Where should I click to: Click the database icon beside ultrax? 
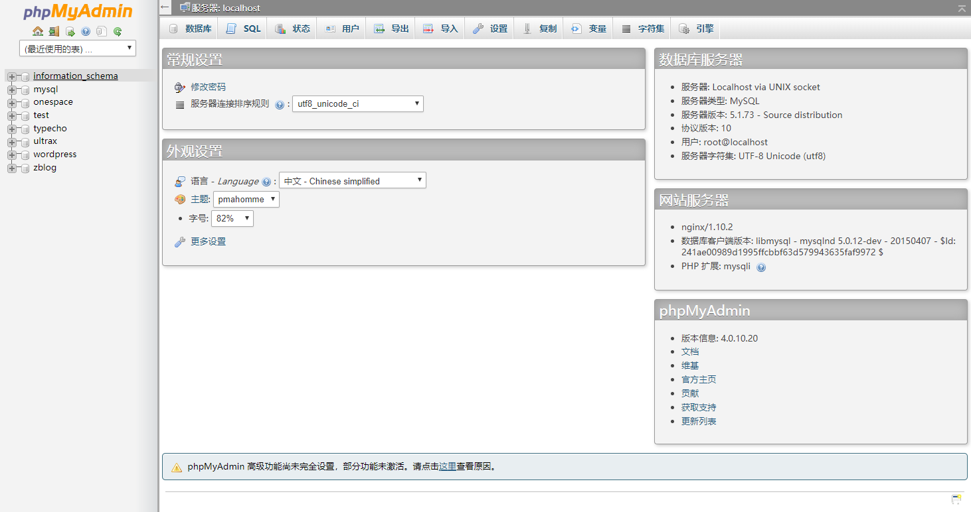point(25,141)
